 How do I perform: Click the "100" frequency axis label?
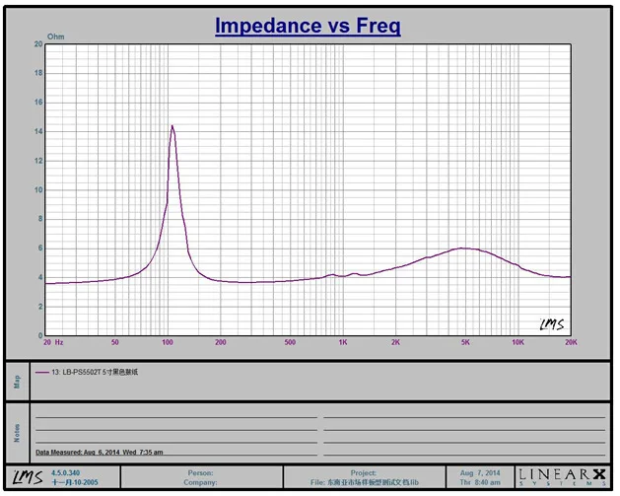168,342
